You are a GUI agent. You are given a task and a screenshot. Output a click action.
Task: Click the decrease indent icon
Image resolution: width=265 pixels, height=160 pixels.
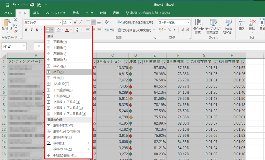106,30
